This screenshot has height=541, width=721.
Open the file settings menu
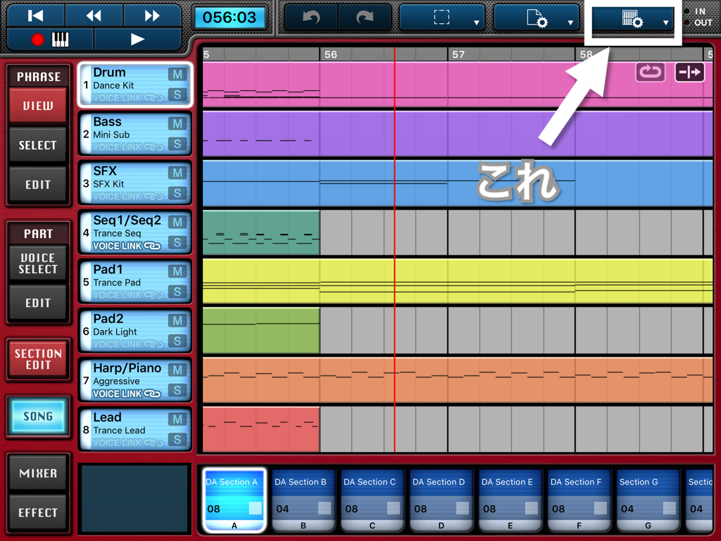coord(537,18)
